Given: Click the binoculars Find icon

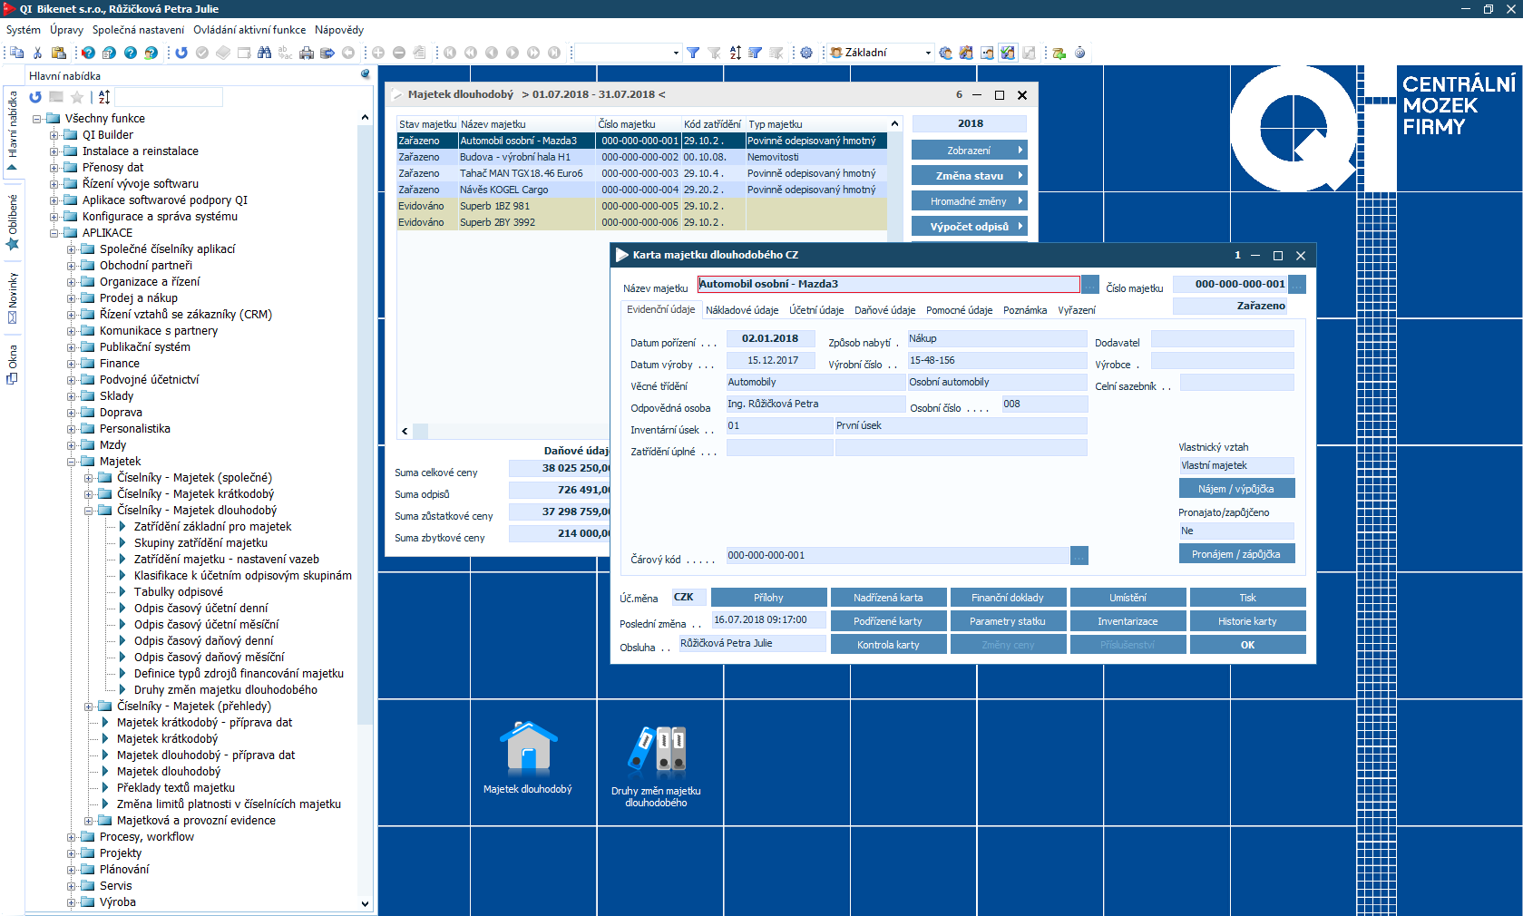Looking at the screenshot, I should (x=264, y=53).
